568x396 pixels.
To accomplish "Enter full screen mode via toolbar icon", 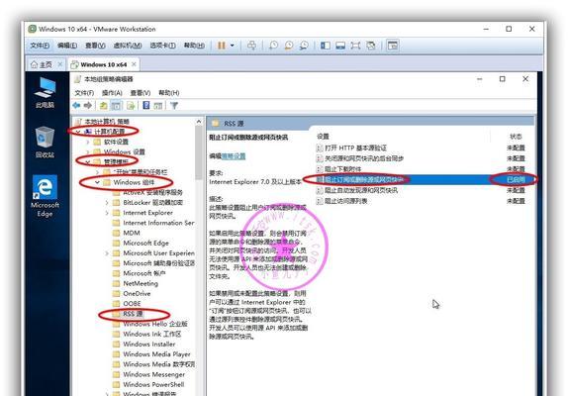I will [355, 46].
